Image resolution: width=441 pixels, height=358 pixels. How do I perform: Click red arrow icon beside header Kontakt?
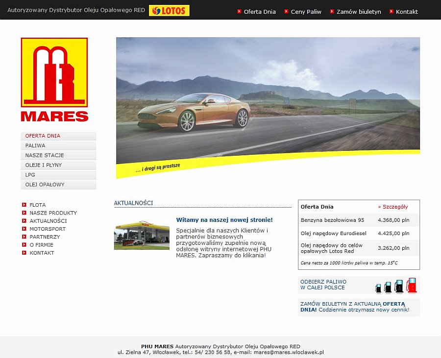tap(391, 12)
